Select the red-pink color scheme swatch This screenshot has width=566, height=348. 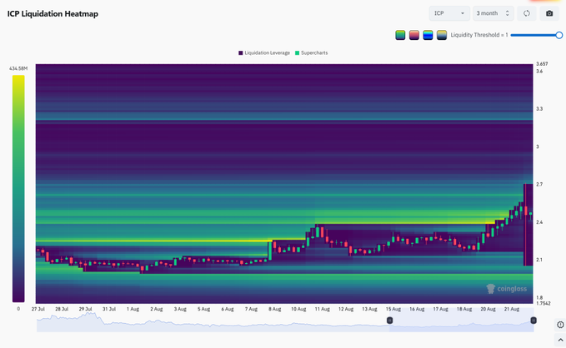414,35
